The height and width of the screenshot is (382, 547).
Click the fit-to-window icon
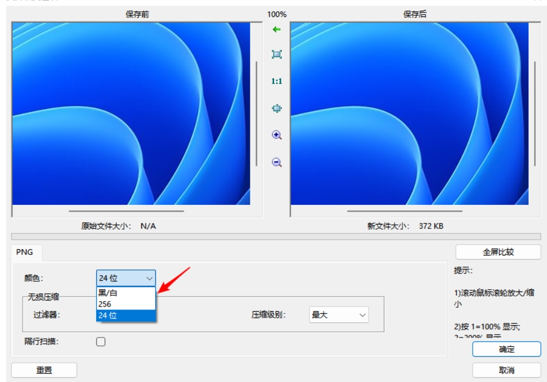(x=277, y=55)
